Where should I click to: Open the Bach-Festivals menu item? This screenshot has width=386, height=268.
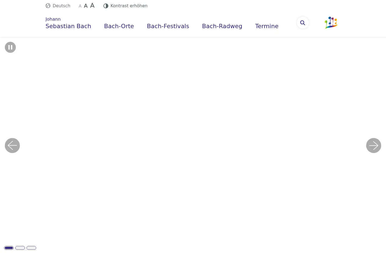coord(168,26)
